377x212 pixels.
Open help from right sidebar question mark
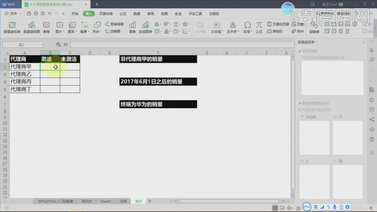[x=372, y=139]
